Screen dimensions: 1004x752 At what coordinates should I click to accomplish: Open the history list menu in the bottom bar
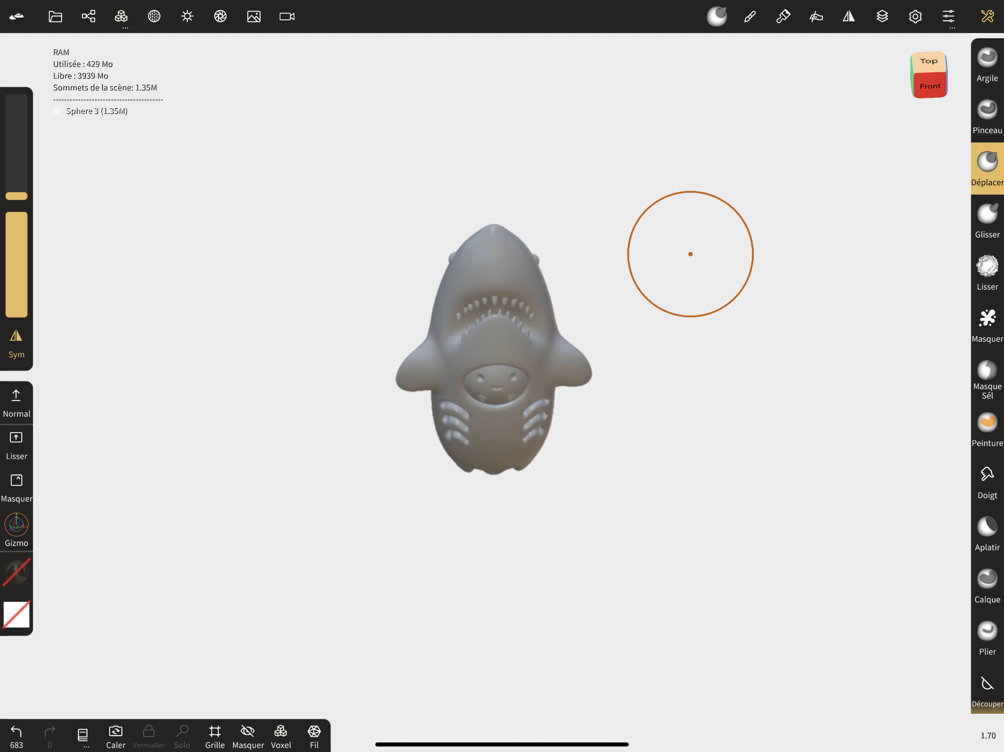click(83, 737)
